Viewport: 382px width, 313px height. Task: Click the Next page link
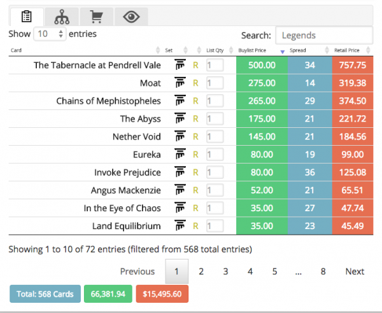[355, 272]
